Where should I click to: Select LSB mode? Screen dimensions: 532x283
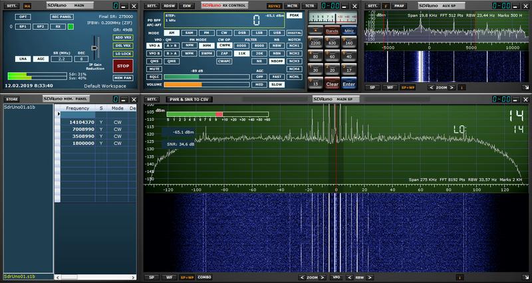[x=259, y=33]
